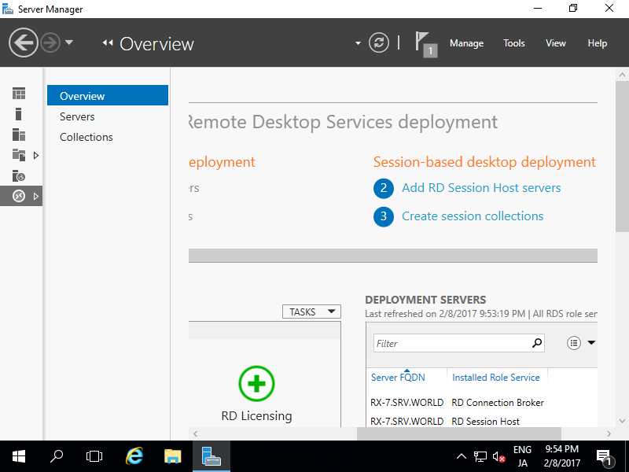This screenshot has width=629, height=472.
Task: Click the Filter input field
Action: tap(450, 343)
